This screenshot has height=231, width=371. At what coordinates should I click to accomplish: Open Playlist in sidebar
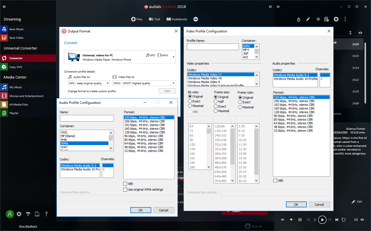pos(28,113)
